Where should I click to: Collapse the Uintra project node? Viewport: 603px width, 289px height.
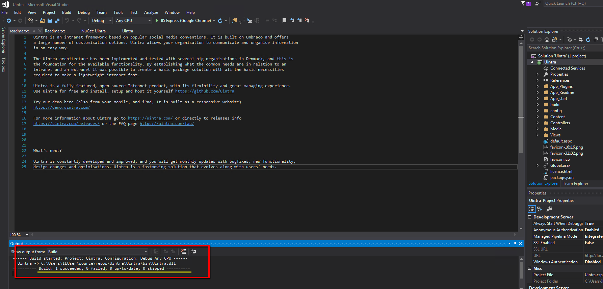pos(532,62)
